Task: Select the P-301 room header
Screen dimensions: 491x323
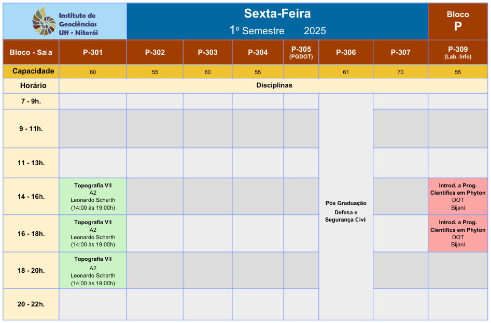Action: (93, 52)
